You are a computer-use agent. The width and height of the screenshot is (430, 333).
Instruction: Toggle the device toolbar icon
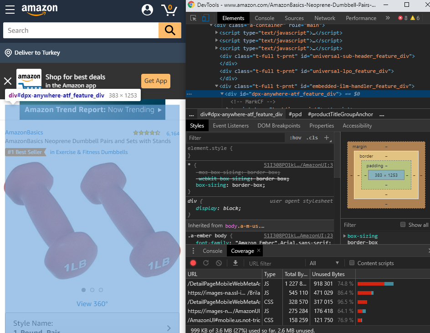coord(205,18)
